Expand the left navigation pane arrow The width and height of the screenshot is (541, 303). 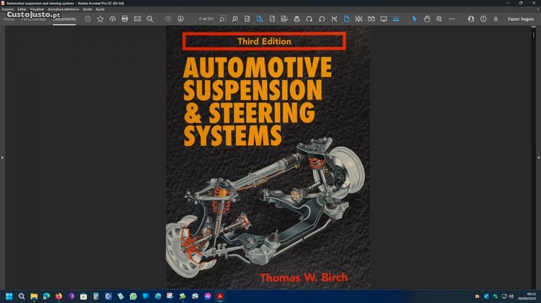coord(2,157)
